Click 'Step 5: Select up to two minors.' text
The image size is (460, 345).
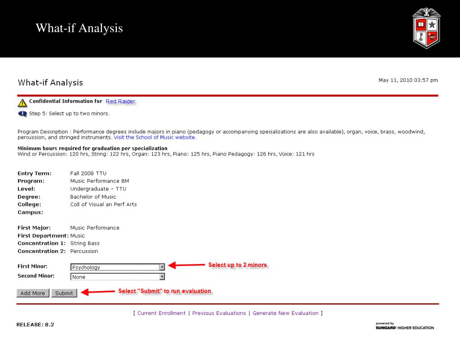pyautogui.click(x=69, y=114)
